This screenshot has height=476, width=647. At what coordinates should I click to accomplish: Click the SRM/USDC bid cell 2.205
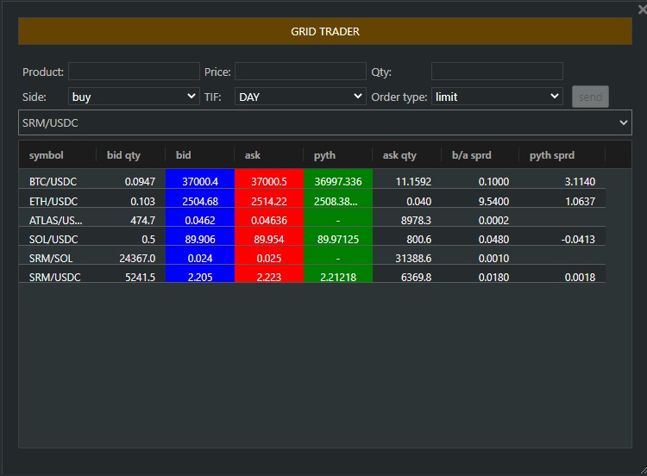(x=200, y=274)
